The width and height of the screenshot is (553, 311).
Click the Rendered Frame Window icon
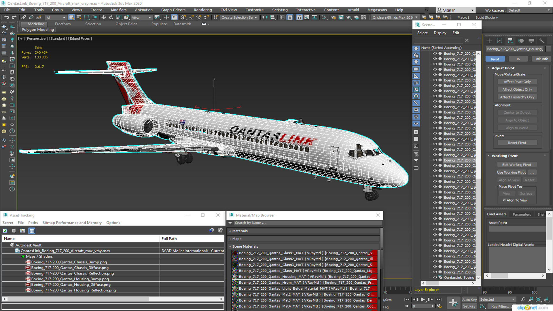point(341,18)
